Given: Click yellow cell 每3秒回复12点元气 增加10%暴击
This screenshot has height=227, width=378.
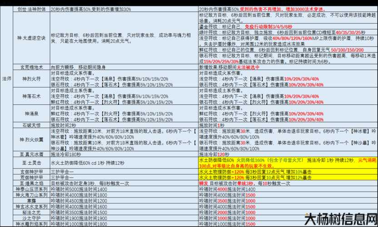Looking at the screenshot, I should (288, 172).
